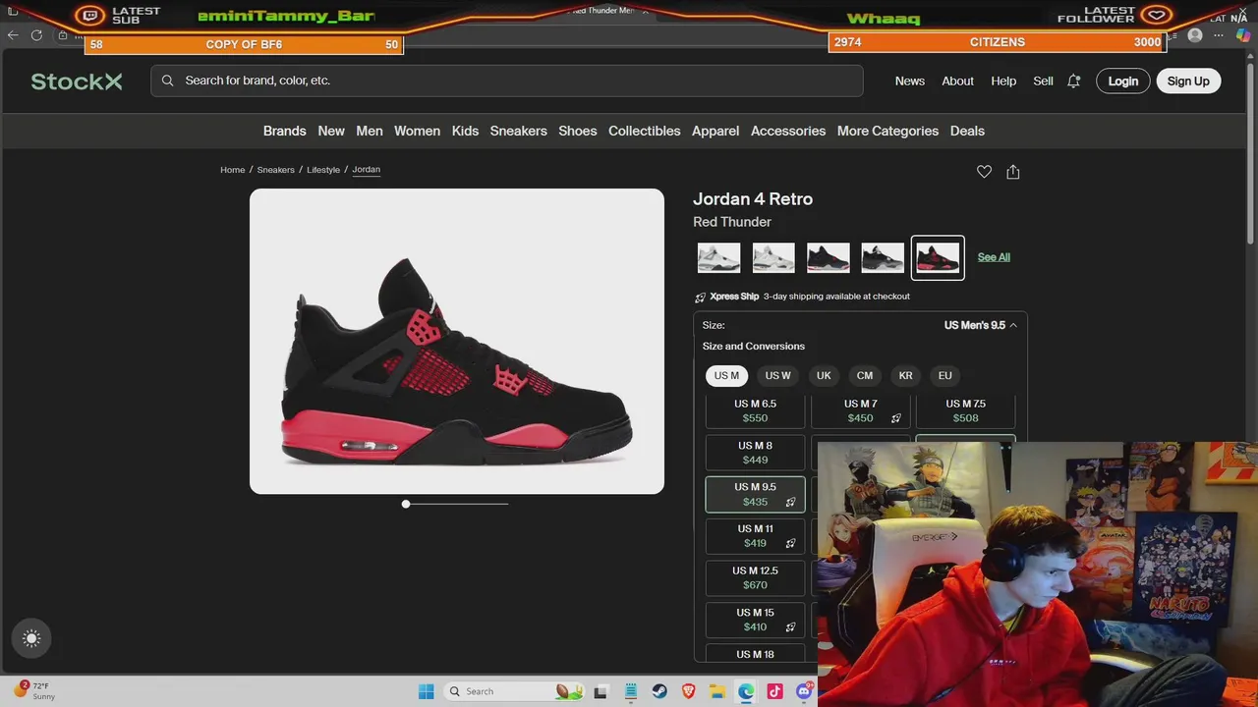Open the More Categories menu
The width and height of the screenshot is (1258, 707).
pyautogui.click(x=887, y=131)
